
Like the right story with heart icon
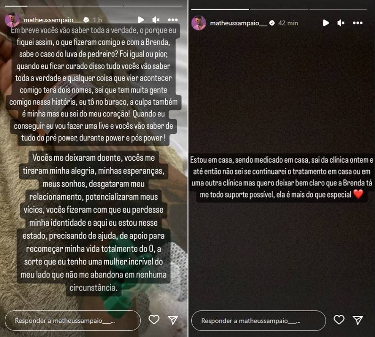tap(339, 320)
